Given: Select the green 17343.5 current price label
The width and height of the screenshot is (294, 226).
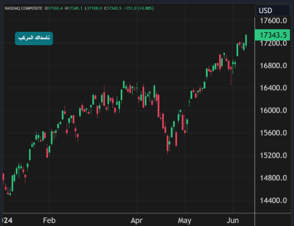Looking at the screenshot, I should point(272,35).
